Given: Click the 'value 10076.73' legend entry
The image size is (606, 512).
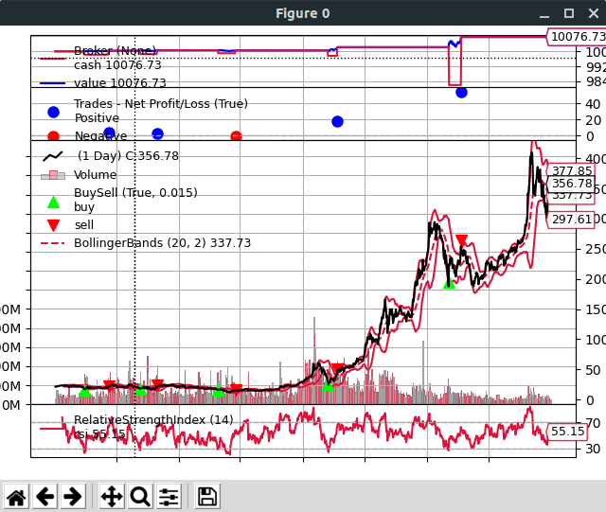Looking at the screenshot, I should (120, 83).
